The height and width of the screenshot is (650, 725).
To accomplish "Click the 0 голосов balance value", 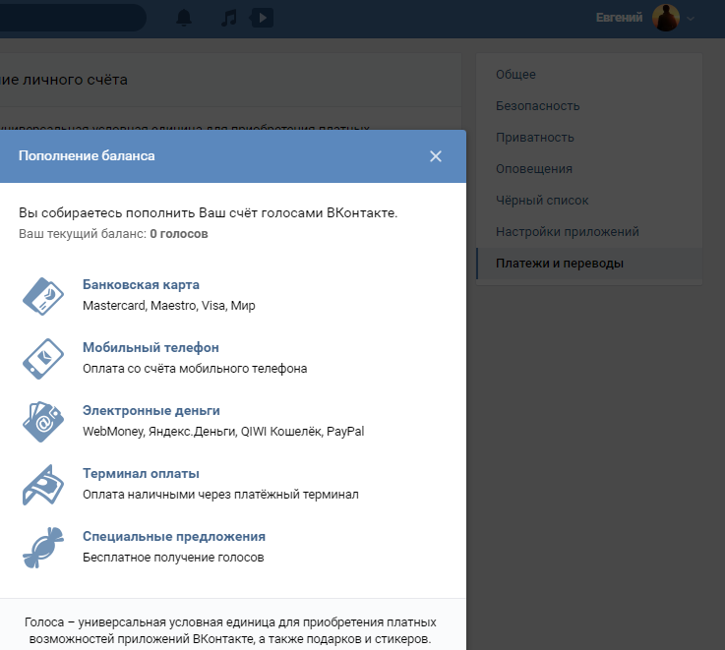I will click(179, 234).
